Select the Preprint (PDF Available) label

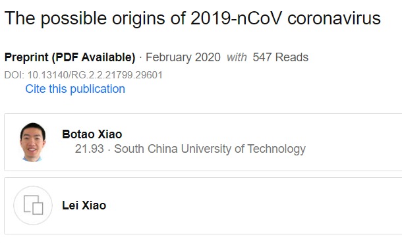[70, 57]
